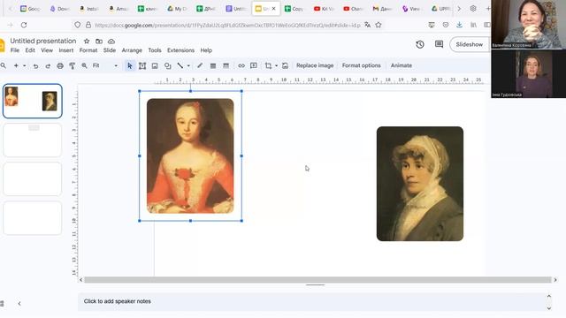This screenshot has width=566, height=318.
Task: Click the add comment toolbar icon
Action: coord(254,65)
